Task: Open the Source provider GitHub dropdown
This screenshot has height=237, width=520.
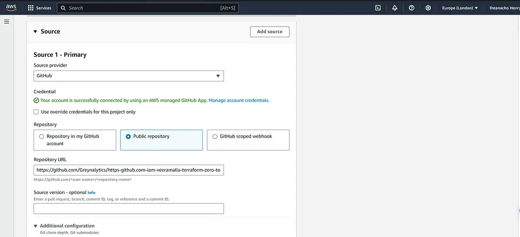Action: [129, 76]
